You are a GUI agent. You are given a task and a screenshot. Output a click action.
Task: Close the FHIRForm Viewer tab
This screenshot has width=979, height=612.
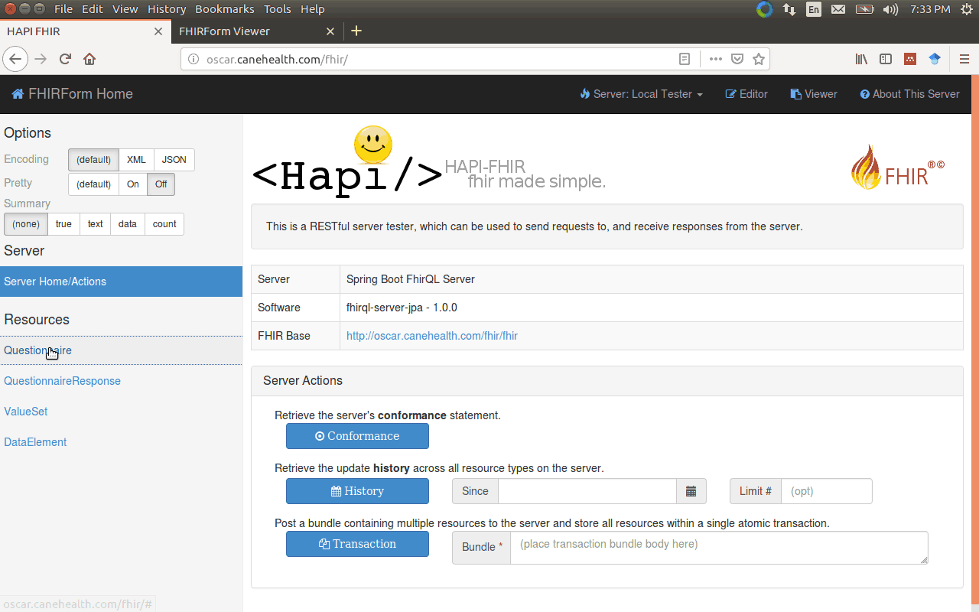point(330,31)
